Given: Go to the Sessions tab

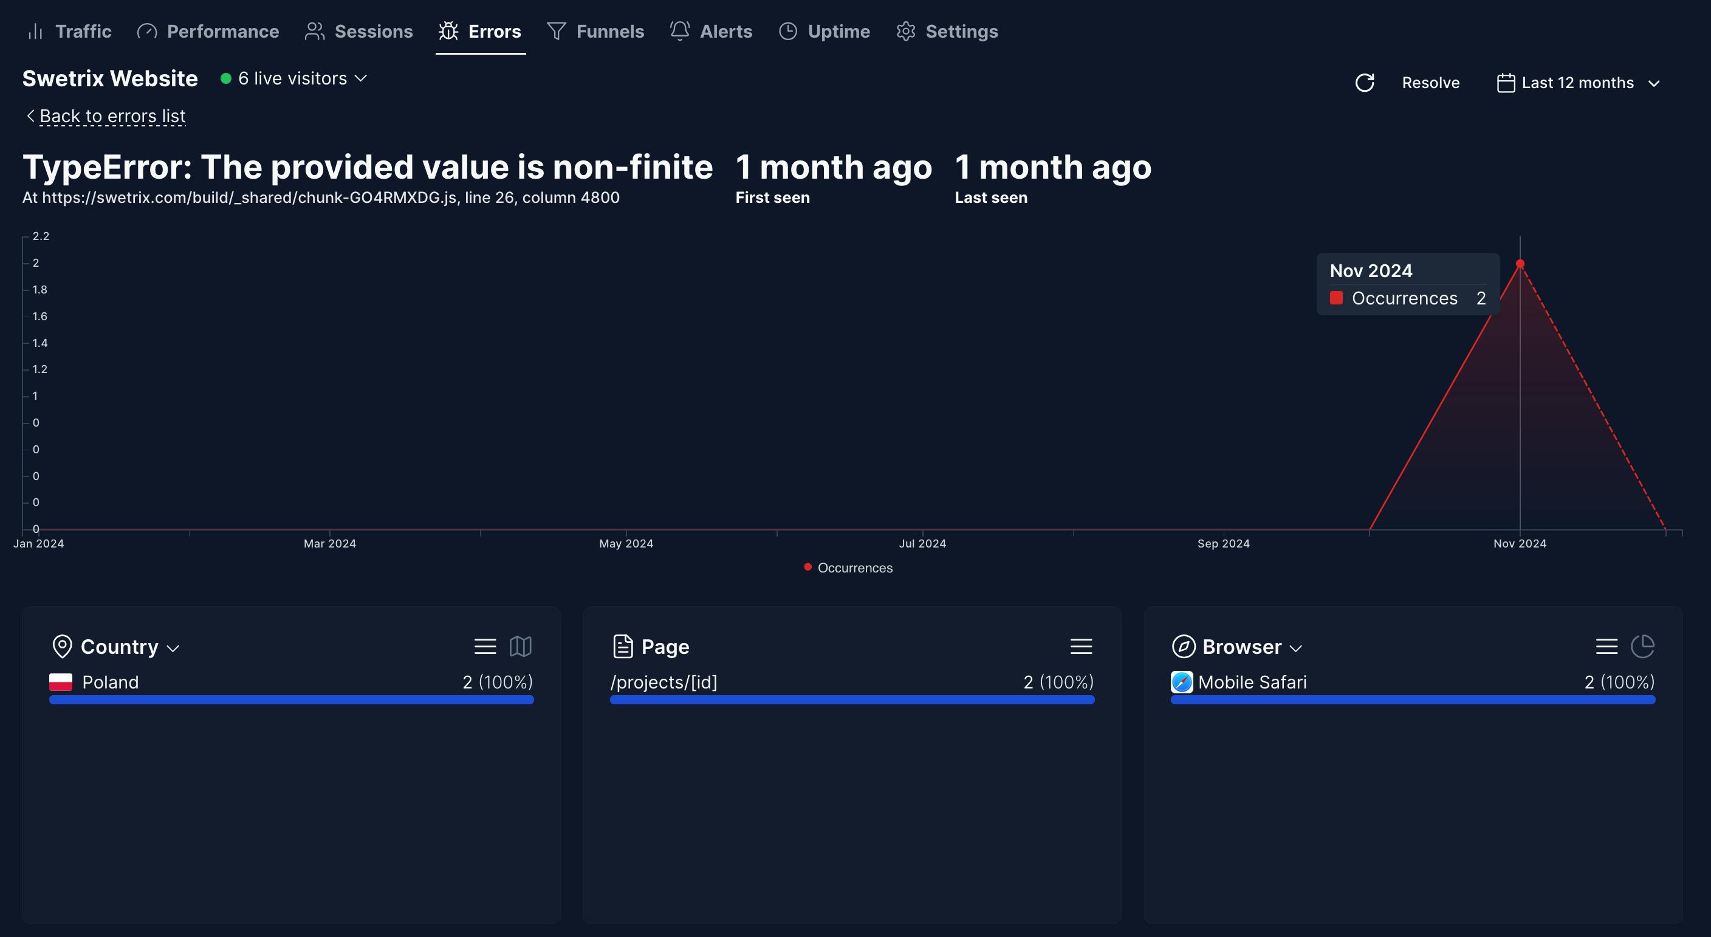Looking at the screenshot, I should (x=358, y=31).
